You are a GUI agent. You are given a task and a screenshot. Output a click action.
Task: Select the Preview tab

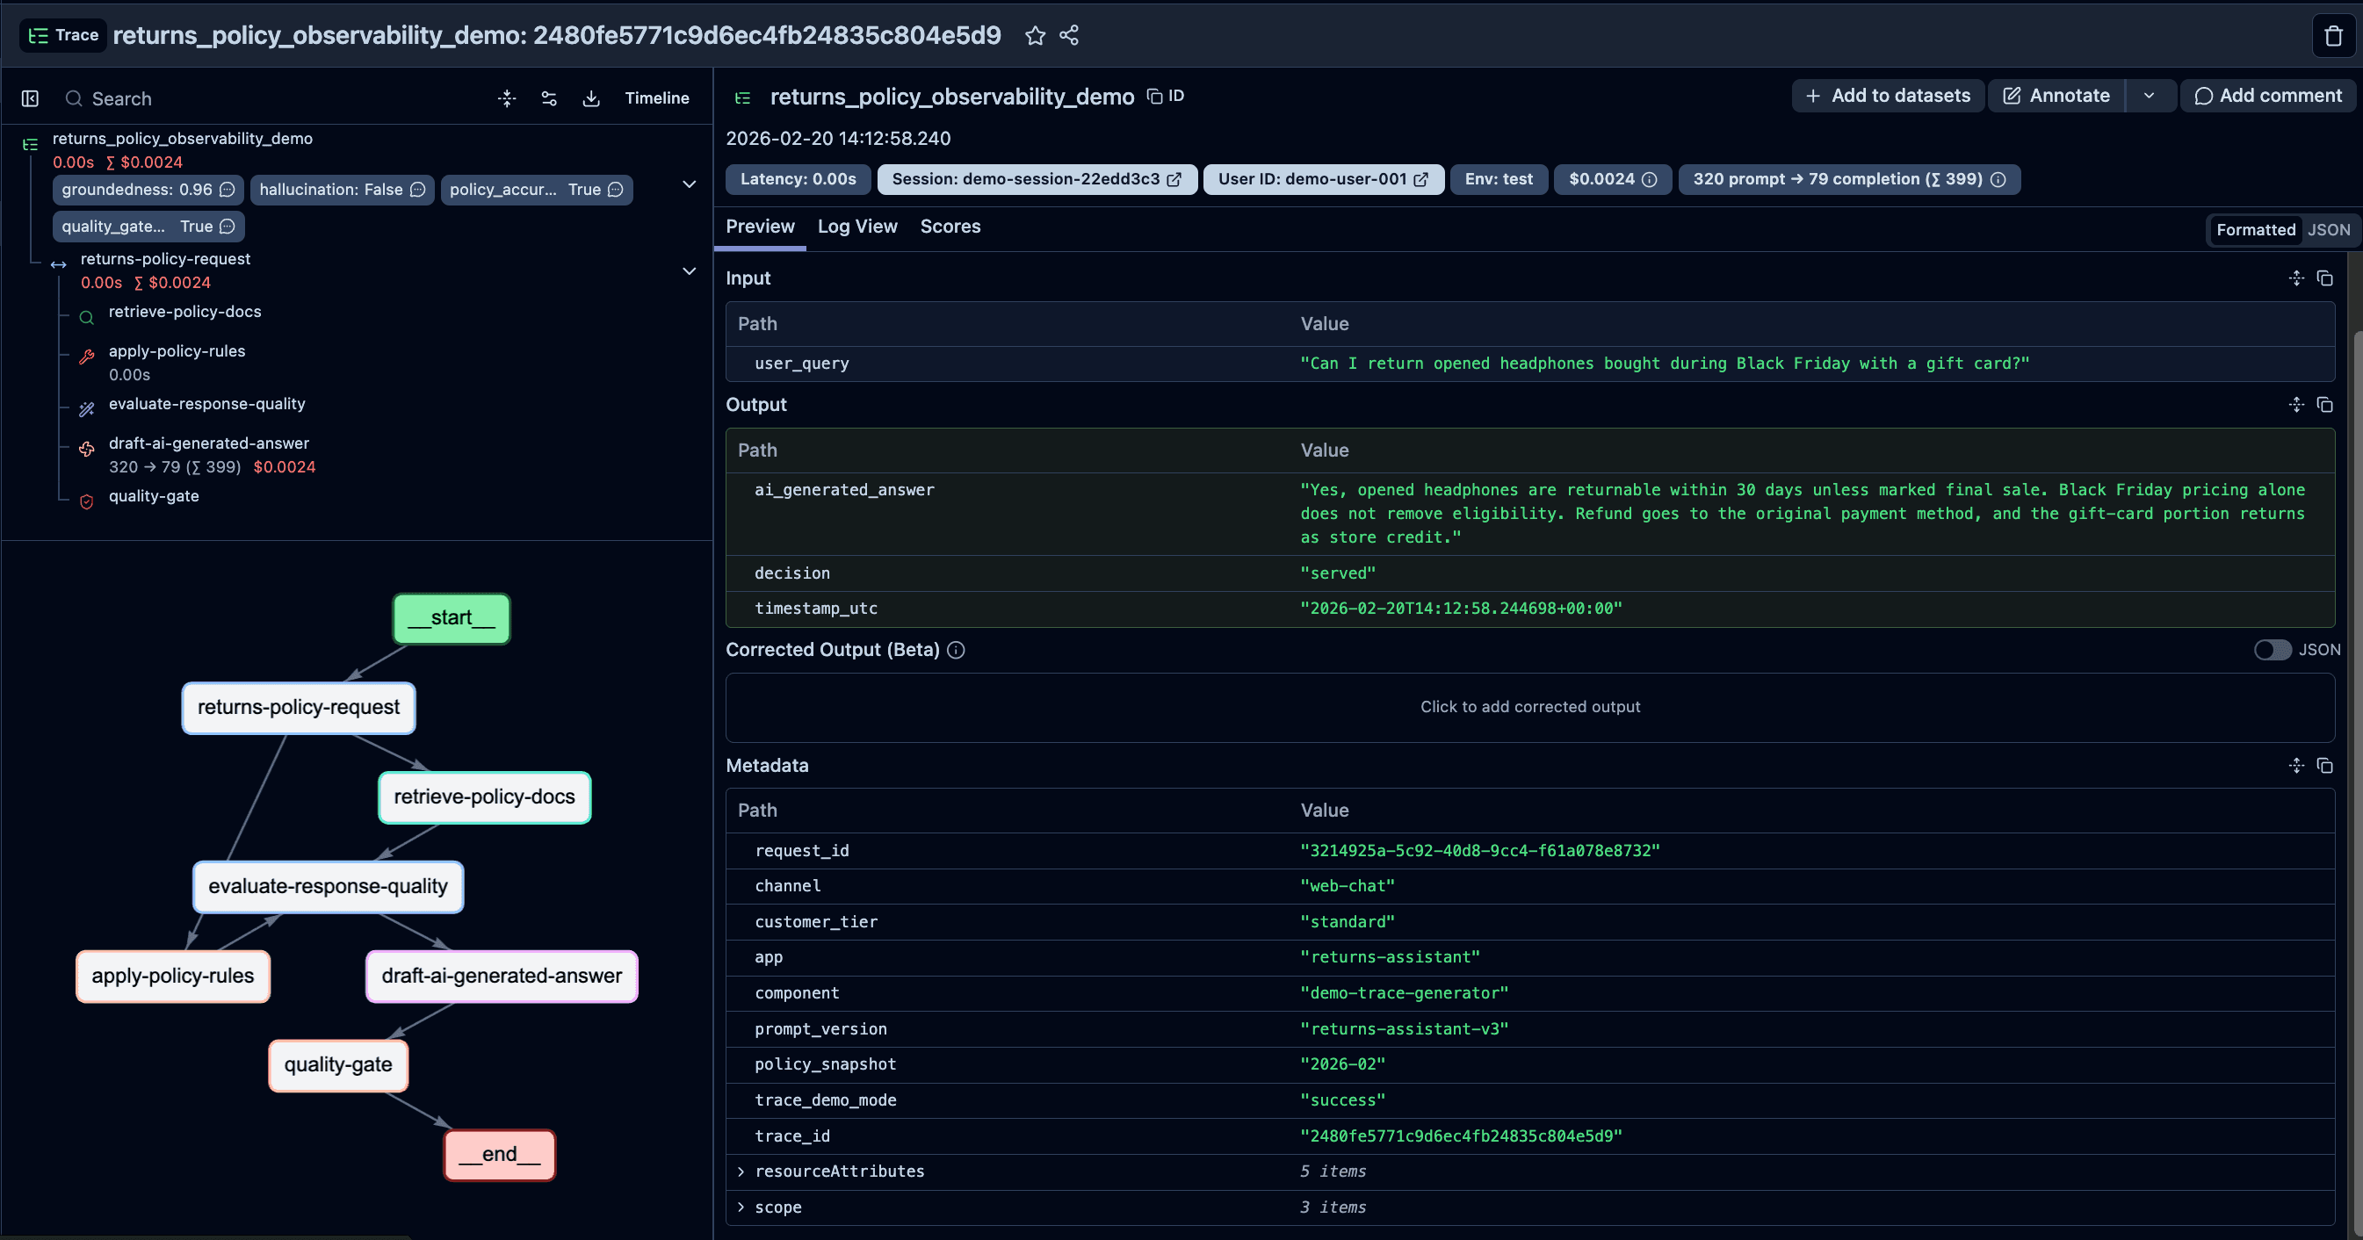tap(760, 227)
